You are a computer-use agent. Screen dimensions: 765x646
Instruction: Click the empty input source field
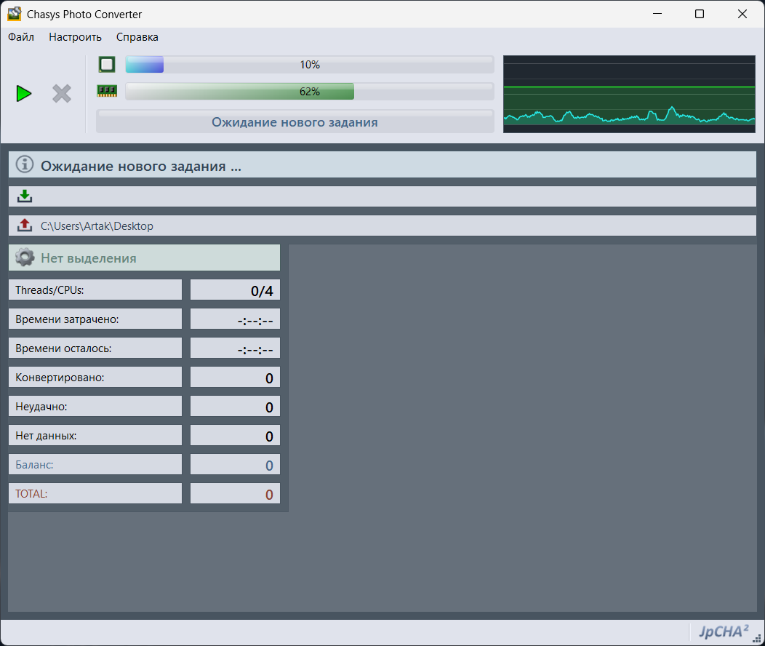[382, 196]
